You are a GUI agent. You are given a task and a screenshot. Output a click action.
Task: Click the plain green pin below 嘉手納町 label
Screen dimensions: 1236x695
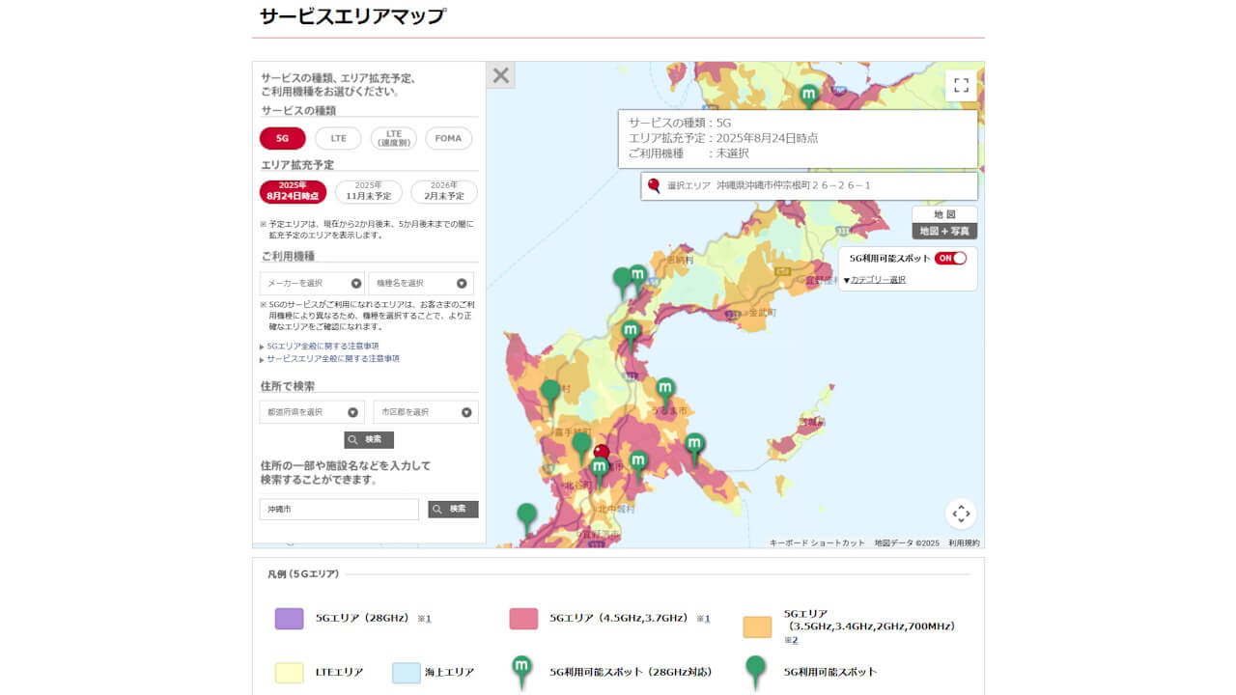[x=581, y=447]
